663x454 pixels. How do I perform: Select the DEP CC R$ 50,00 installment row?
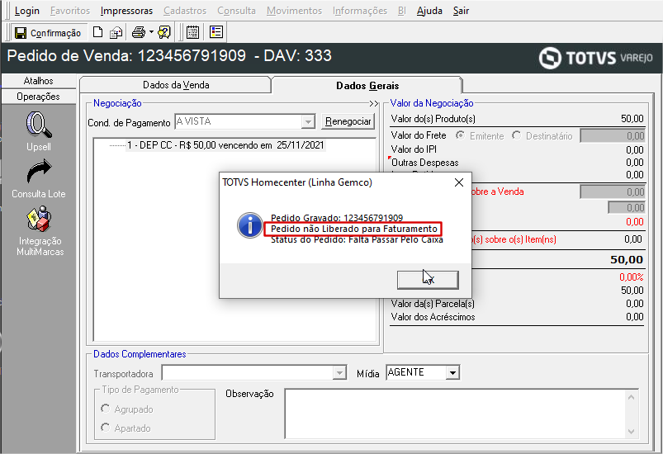(225, 145)
